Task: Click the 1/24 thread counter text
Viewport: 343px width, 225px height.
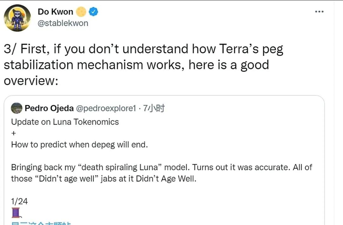Action: click(19, 201)
